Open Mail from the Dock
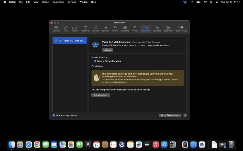The image size is (243, 151). click(54, 145)
